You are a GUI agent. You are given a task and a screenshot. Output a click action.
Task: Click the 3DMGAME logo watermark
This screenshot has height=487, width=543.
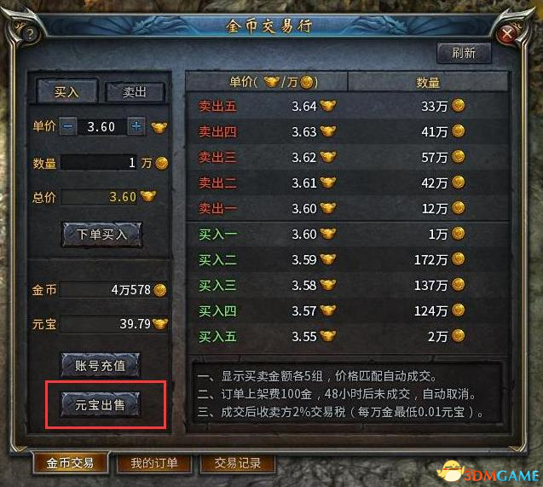click(488, 473)
